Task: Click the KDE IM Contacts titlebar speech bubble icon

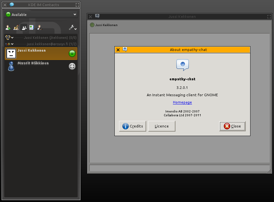Action: pos(12,4)
